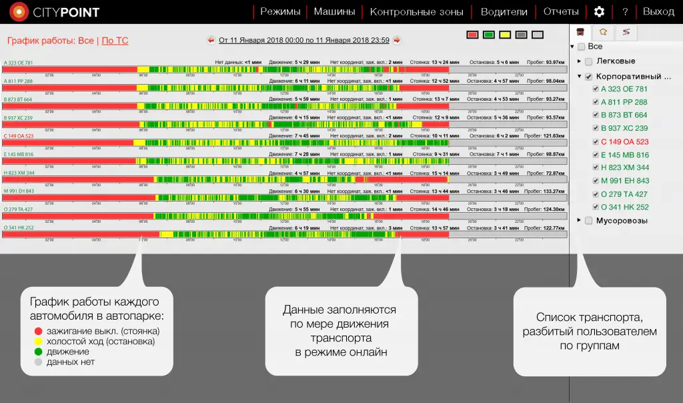
Task: Open settings via the gear icon
Action: point(599,11)
